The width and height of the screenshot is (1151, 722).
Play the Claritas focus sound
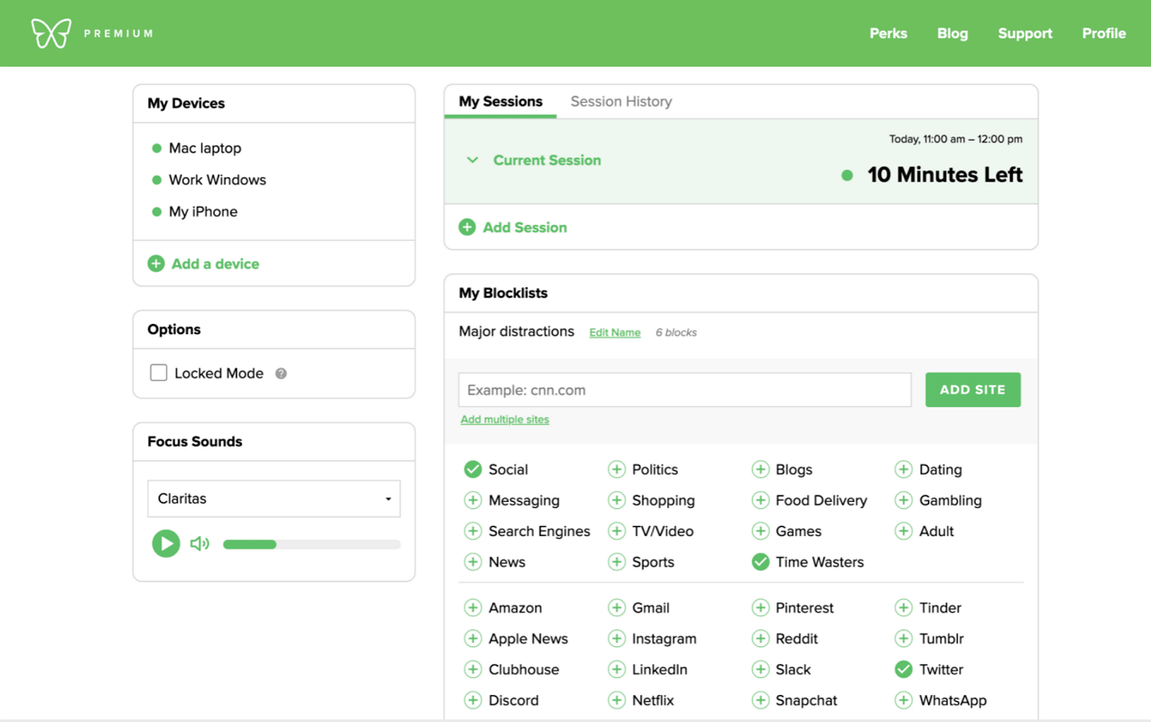coord(165,543)
